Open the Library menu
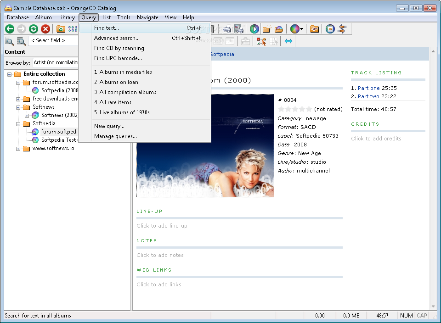Viewport: 441px width, 323px height. pos(66,17)
